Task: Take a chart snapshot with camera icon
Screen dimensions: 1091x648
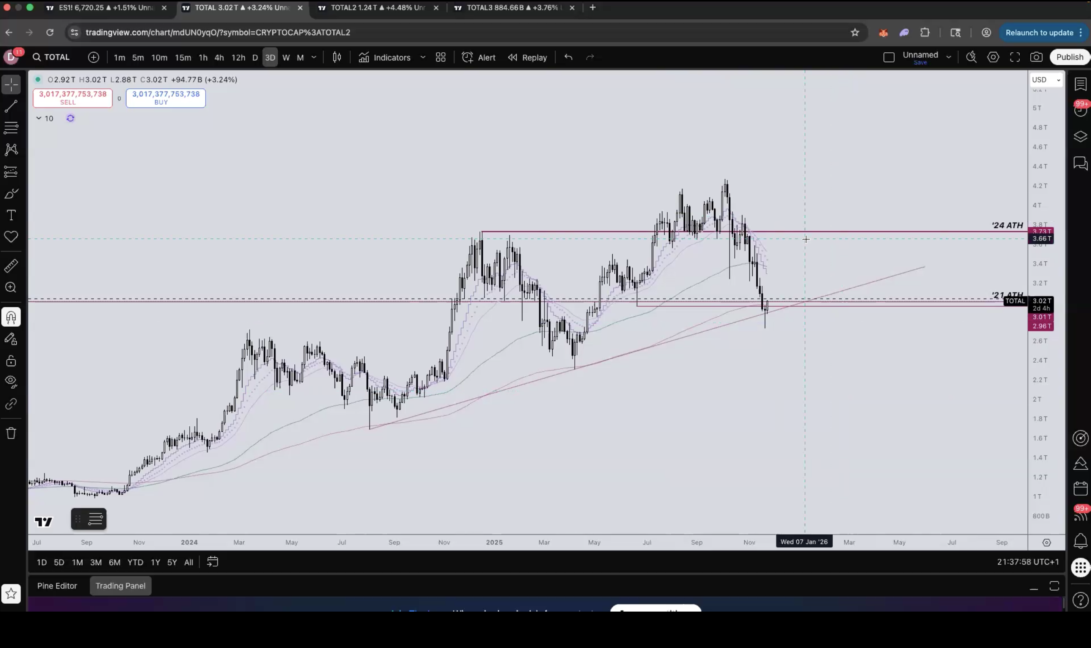Action: [1036, 57]
